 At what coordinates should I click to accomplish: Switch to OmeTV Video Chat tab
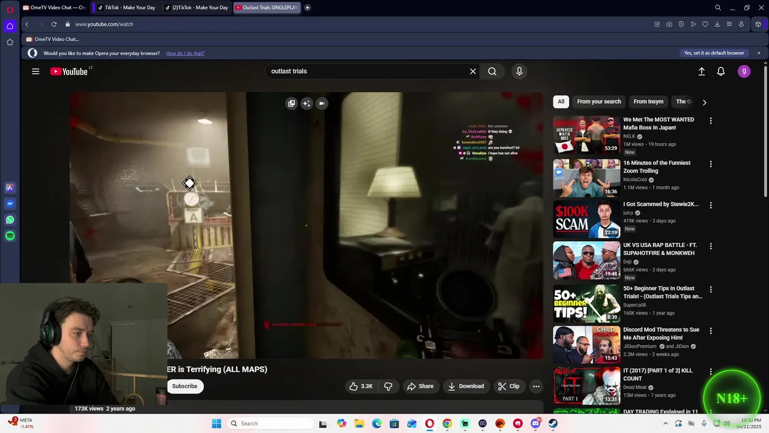pos(54,8)
